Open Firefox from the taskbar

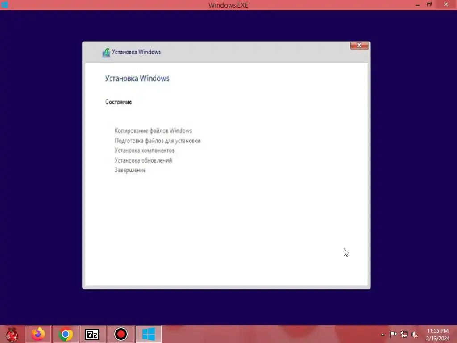click(x=38, y=334)
